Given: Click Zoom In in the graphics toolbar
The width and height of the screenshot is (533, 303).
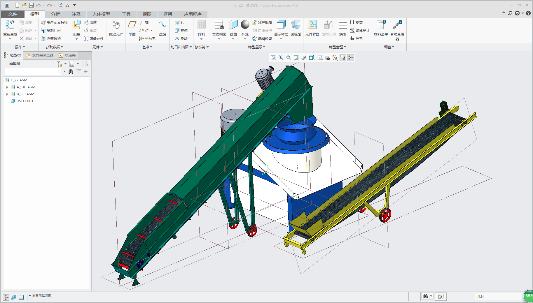Looking at the screenshot, I should point(281,58).
